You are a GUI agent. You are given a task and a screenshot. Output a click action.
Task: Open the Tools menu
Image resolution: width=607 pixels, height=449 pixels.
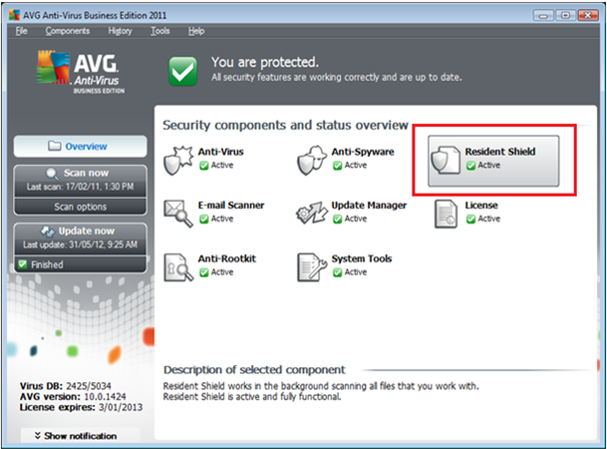159,31
